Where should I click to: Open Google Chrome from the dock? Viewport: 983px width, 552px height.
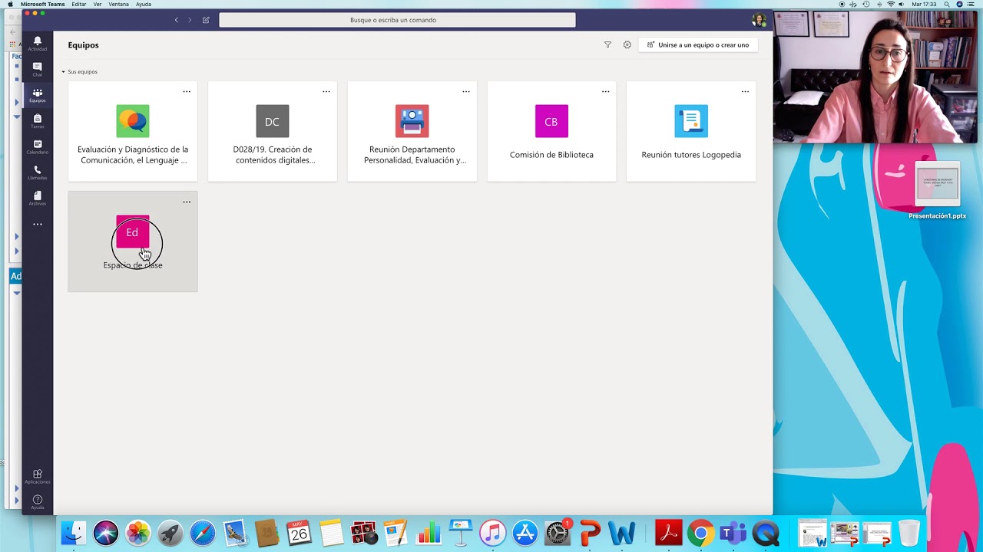coord(700,533)
